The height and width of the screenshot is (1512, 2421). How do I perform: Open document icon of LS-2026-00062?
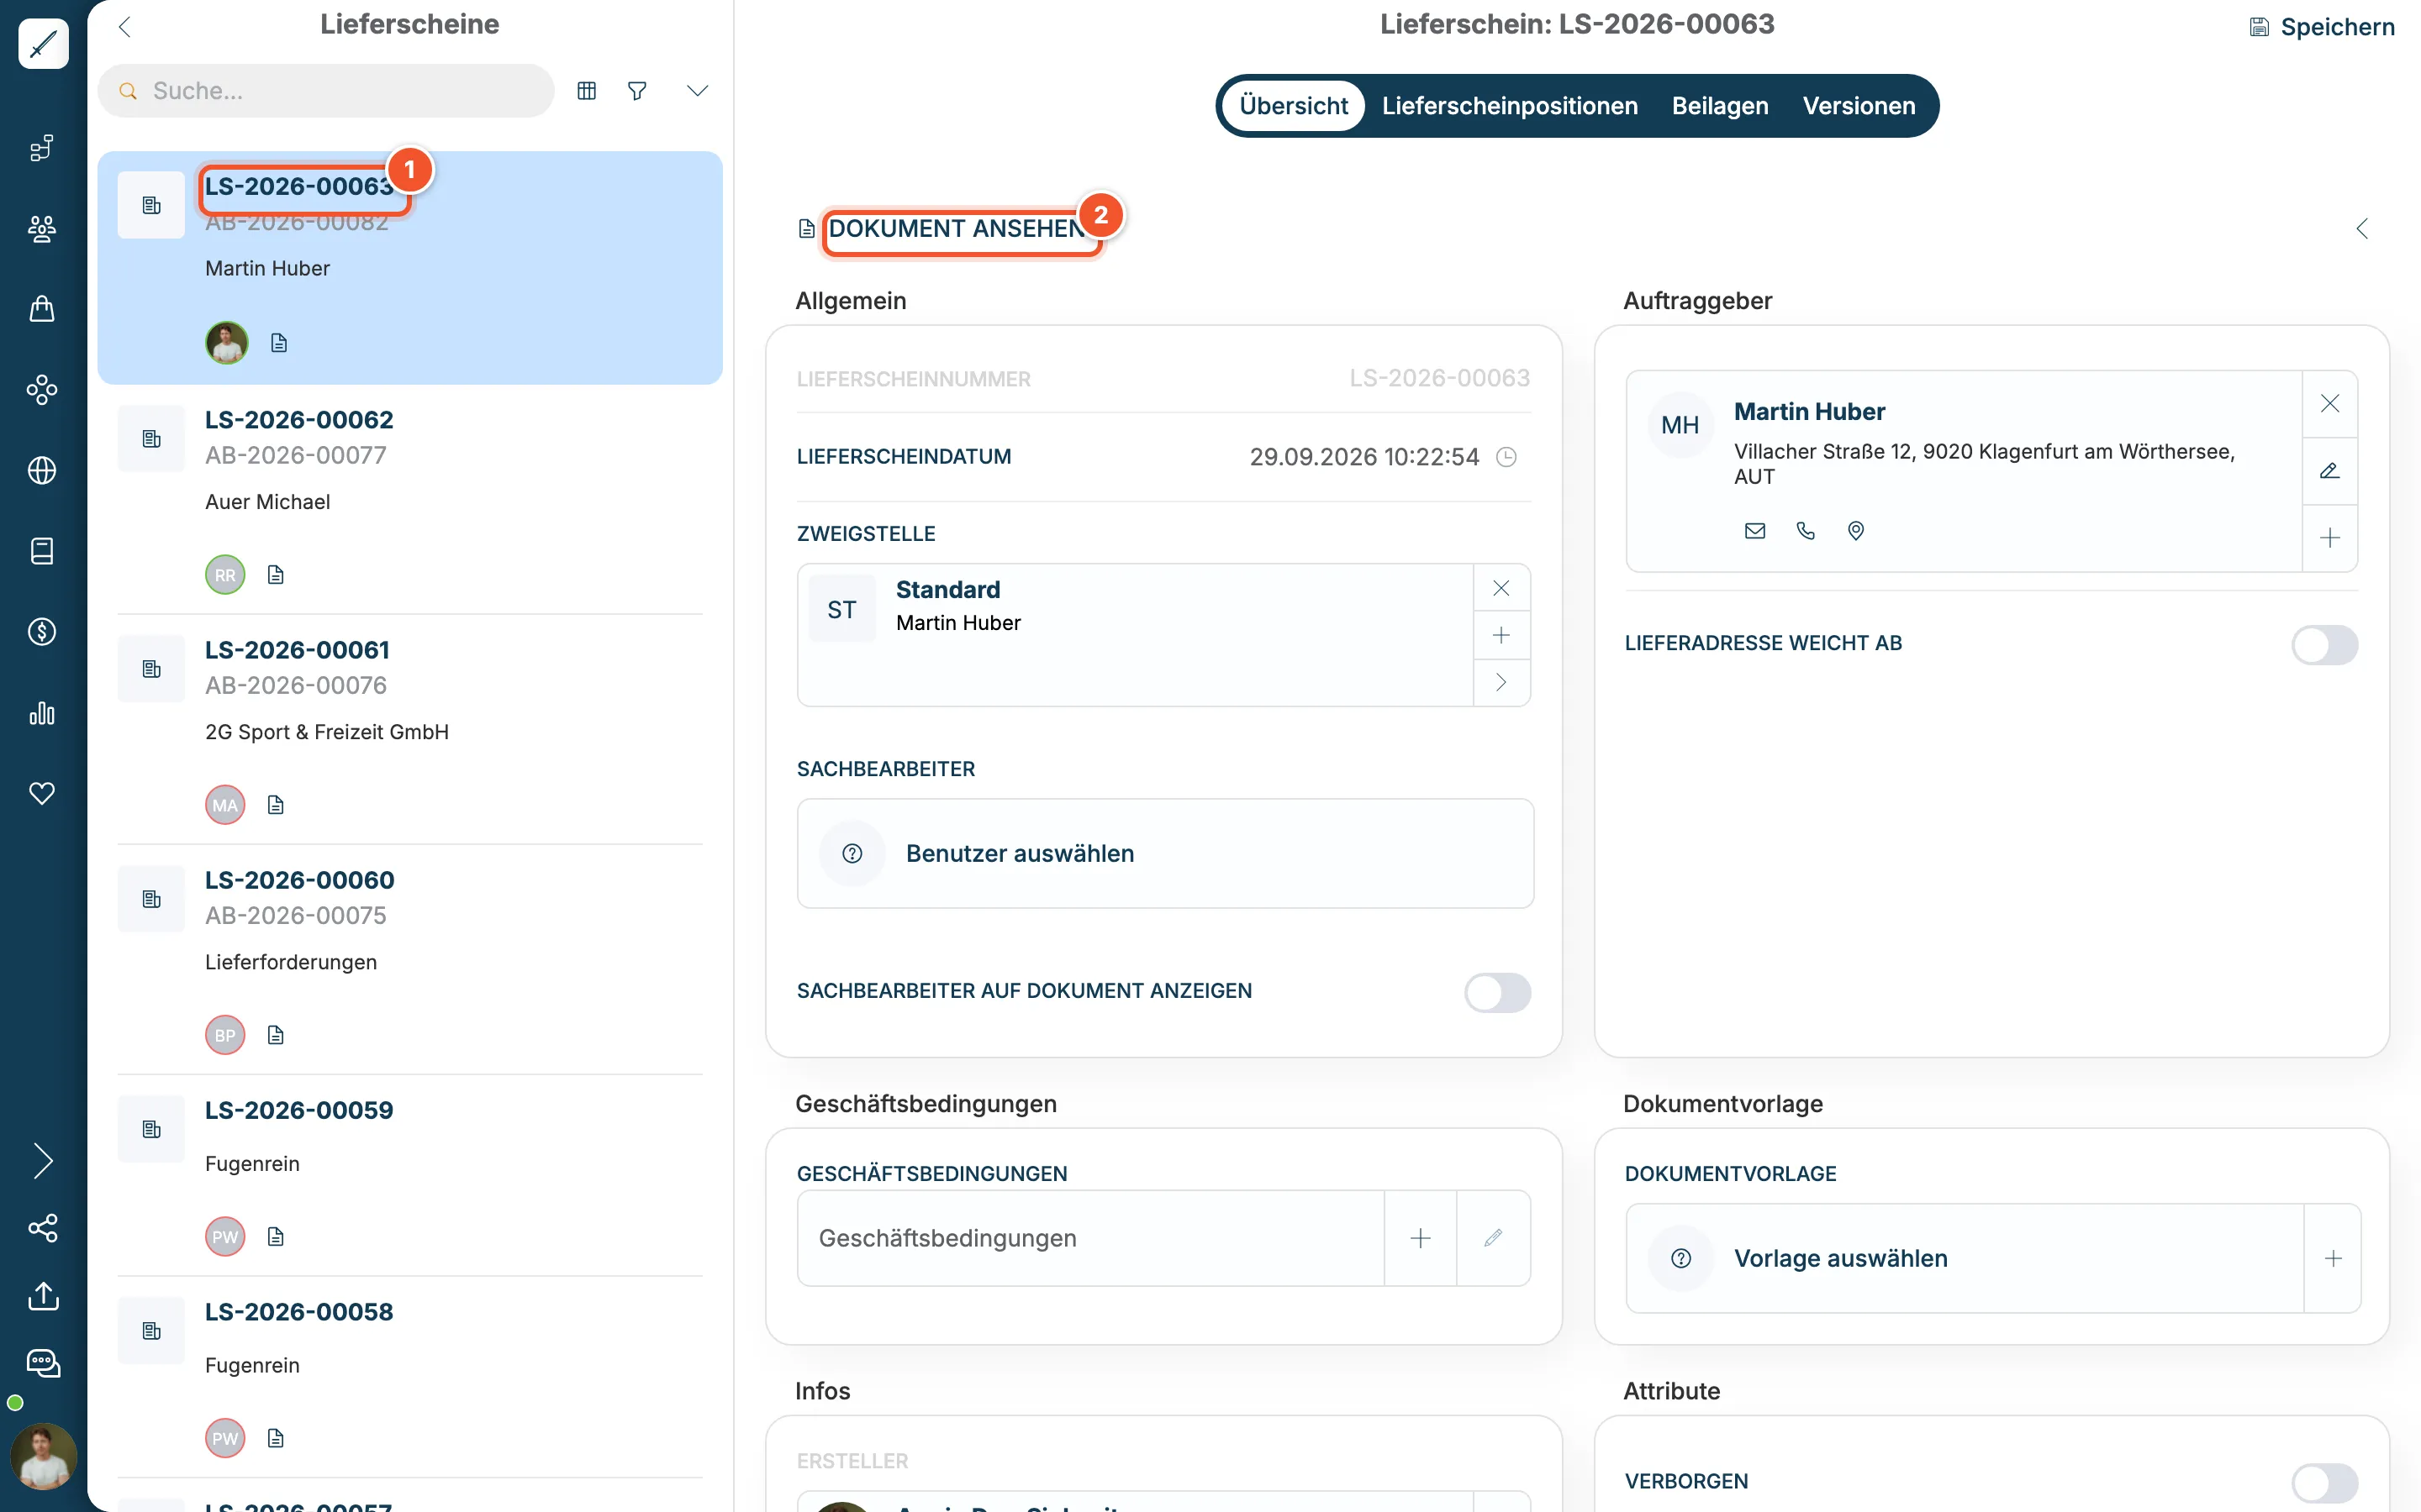[x=276, y=575]
